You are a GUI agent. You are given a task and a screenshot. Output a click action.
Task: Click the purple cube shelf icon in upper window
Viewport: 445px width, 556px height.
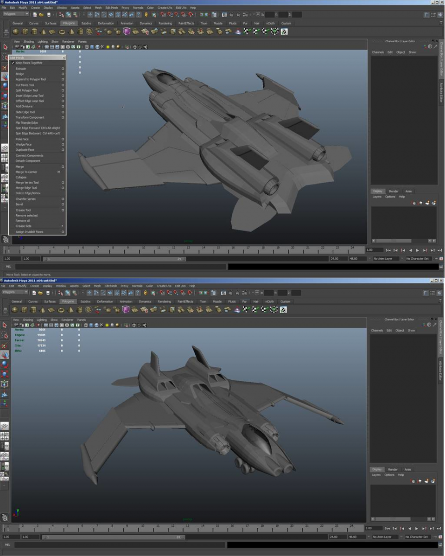127,32
